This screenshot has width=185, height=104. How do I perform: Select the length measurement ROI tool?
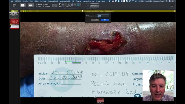pos(78,5)
